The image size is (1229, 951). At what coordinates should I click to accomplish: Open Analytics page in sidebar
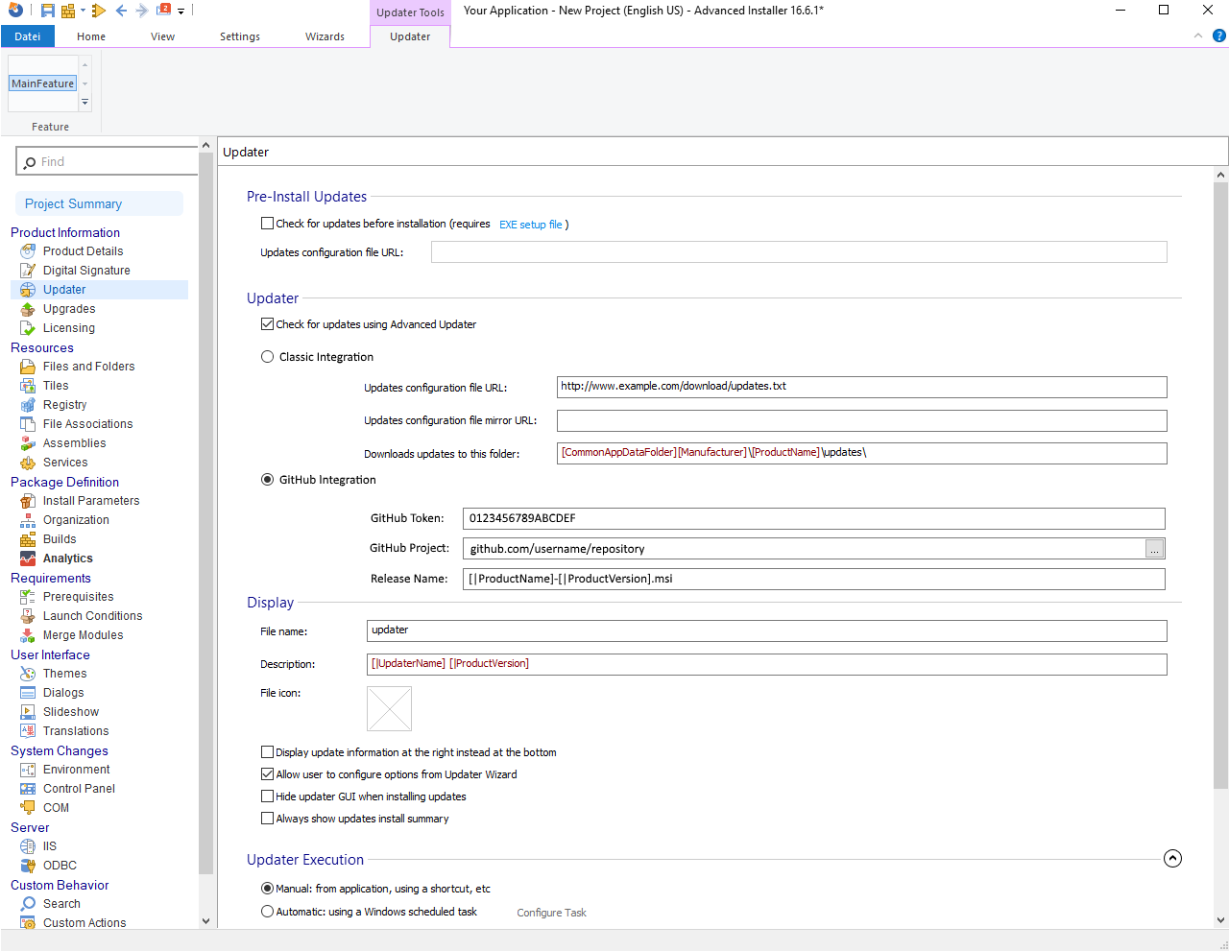[67, 559]
